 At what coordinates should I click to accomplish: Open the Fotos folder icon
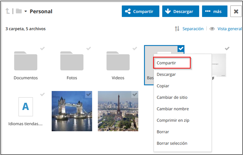tap(72, 61)
